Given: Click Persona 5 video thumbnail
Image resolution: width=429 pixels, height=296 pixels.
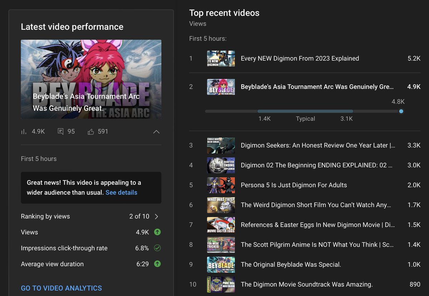Looking at the screenshot, I should (x=221, y=185).
